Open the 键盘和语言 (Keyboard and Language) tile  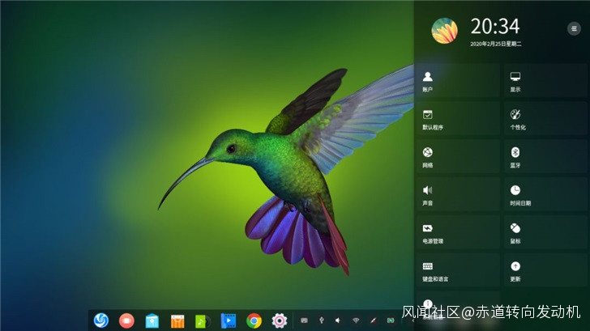(x=458, y=271)
